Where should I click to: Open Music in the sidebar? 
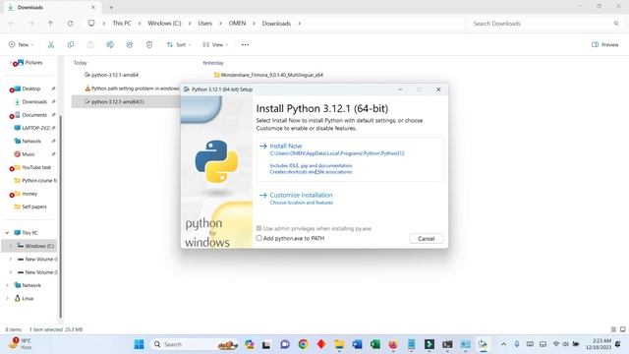coord(29,154)
